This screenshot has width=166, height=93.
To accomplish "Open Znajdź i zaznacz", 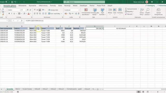I will click(148, 12).
